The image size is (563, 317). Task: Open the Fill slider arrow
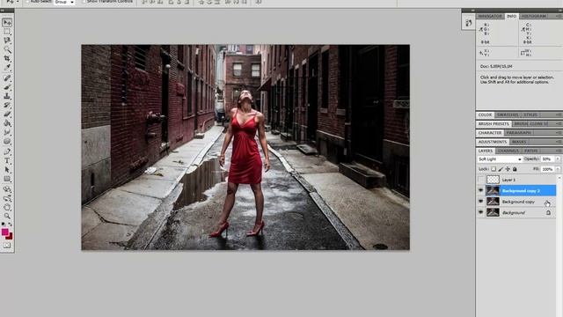point(558,169)
